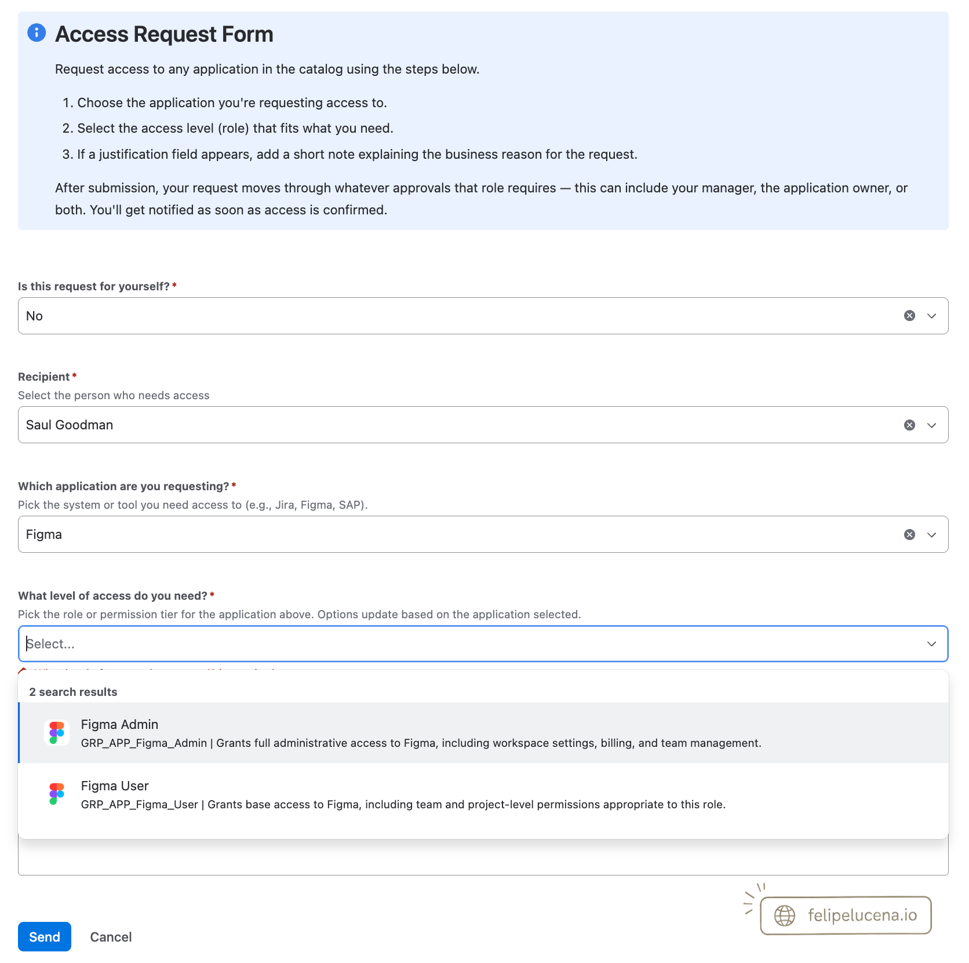Viewport: 969px width, 963px height.
Task: Open the application dropdown chevron beside Figma
Action: click(932, 535)
